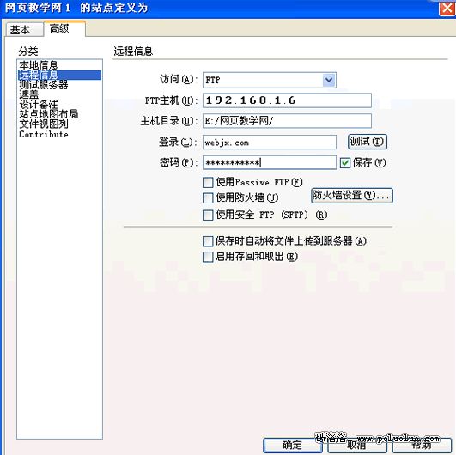Enable 保存时自动将文件上传到服务器 checkbox
This screenshot has width=456, height=455.
click(x=208, y=241)
